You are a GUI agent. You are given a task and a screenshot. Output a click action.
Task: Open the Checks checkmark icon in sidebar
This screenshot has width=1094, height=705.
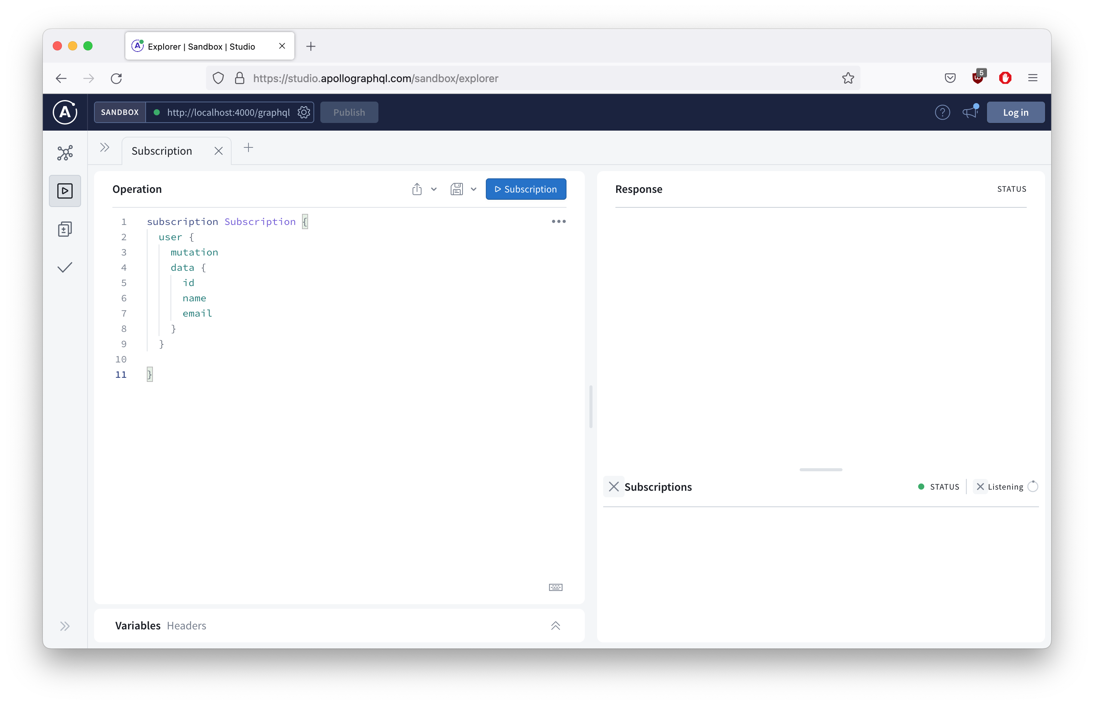click(65, 267)
